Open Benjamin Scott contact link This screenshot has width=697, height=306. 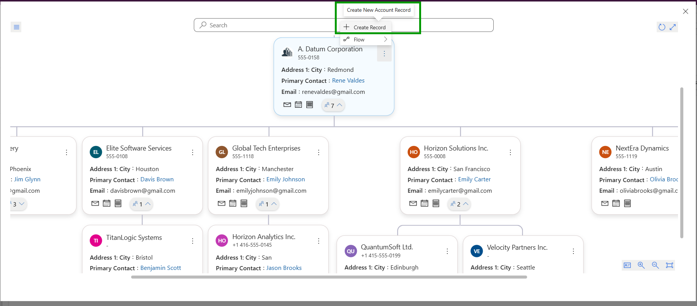(x=161, y=268)
